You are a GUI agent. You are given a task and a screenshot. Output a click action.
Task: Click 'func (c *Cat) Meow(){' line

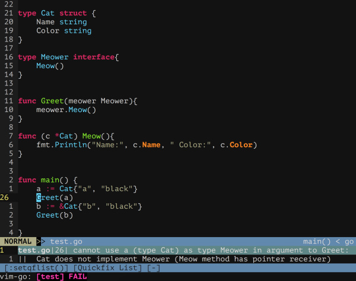pyautogui.click(x=66, y=136)
